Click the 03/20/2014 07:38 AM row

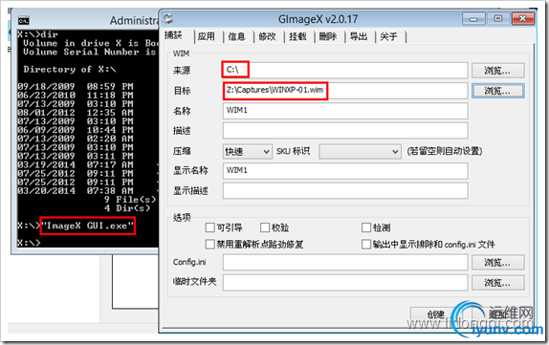[x=76, y=191]
